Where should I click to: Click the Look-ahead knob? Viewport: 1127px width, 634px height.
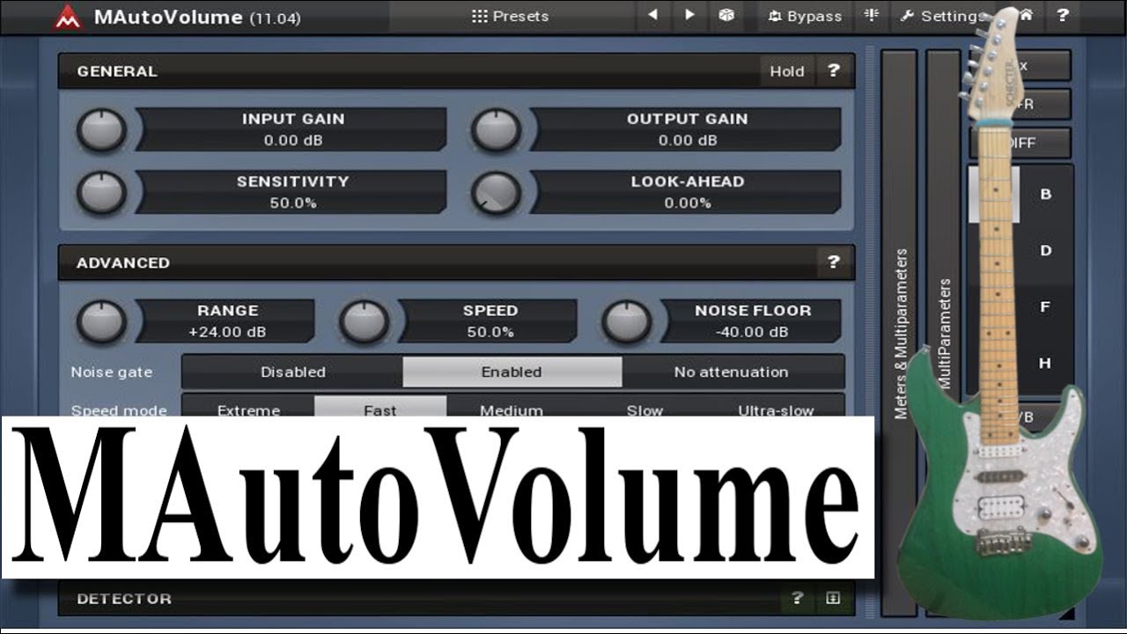point(497,193)
